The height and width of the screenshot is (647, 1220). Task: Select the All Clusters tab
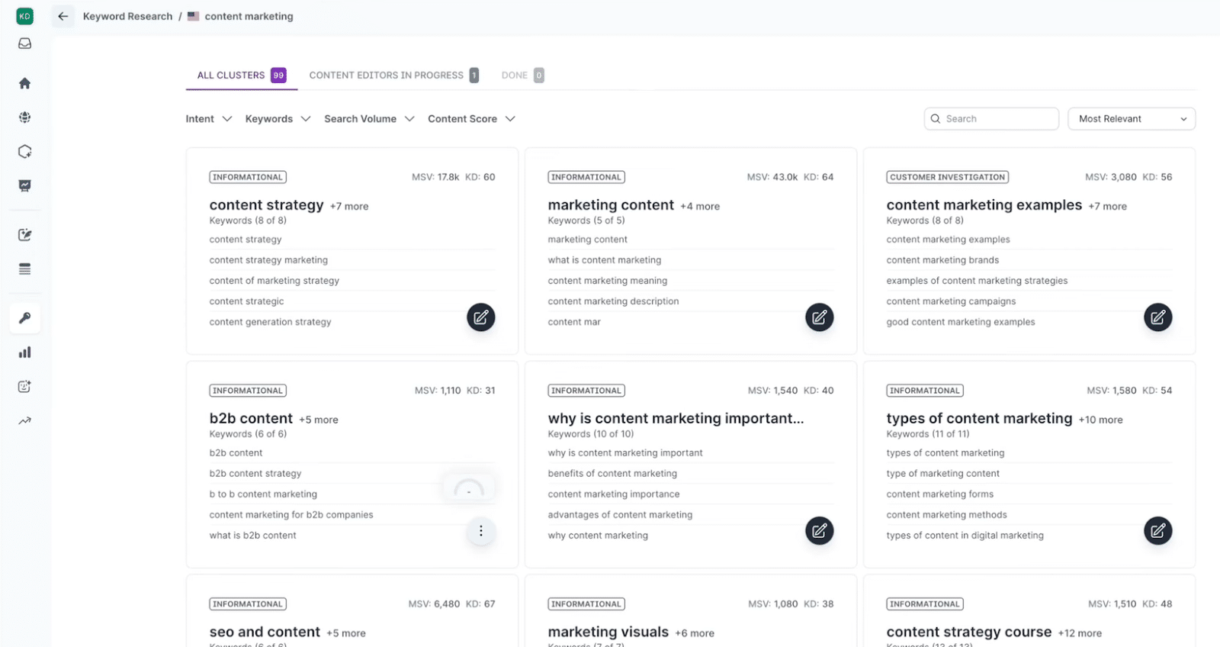[240, 76]
